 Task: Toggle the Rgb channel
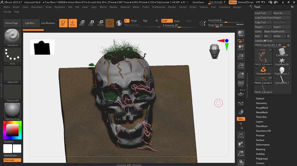pos(145,21)
